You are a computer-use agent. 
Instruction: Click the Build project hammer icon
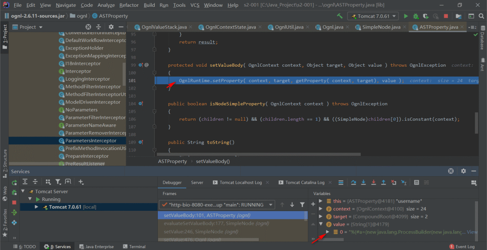tap(340, 16)
